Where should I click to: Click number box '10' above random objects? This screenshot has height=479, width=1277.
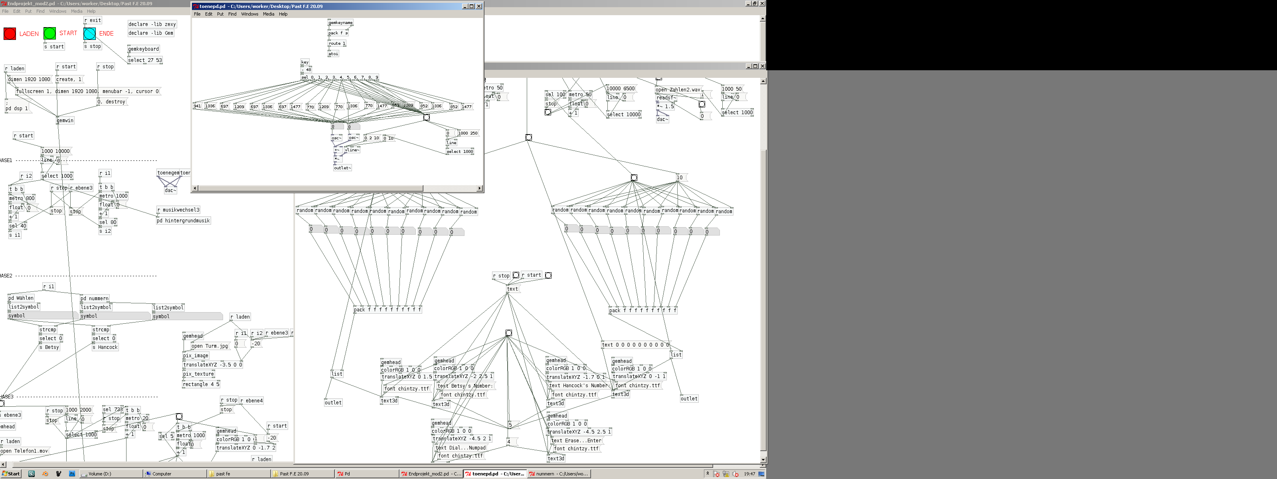click(x=682, y=178)
